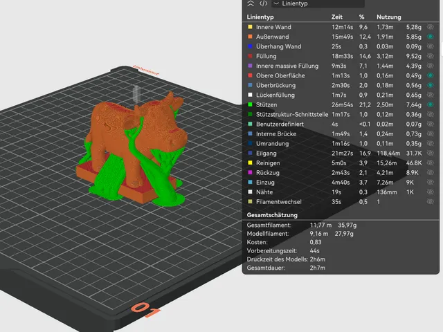Select the Filamentwechsel row label
Image resolution: width=443 pixels, height=332 pixels.
(x=278, y=201)
